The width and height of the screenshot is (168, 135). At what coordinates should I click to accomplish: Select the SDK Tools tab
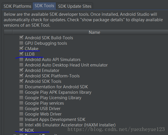tap(44, 6)
